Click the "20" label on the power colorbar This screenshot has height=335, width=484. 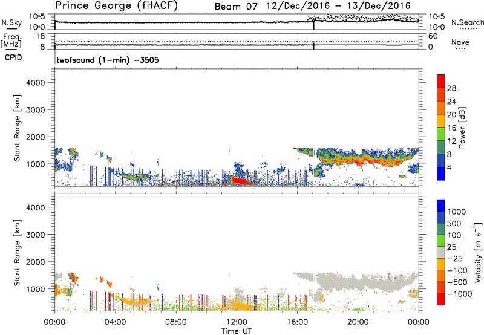click(x=451, y=115)
